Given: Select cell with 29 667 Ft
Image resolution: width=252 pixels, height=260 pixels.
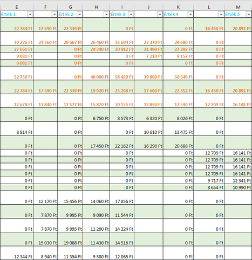Looking at the screenshot, I should pyautogui.click(x=70, y=38).
